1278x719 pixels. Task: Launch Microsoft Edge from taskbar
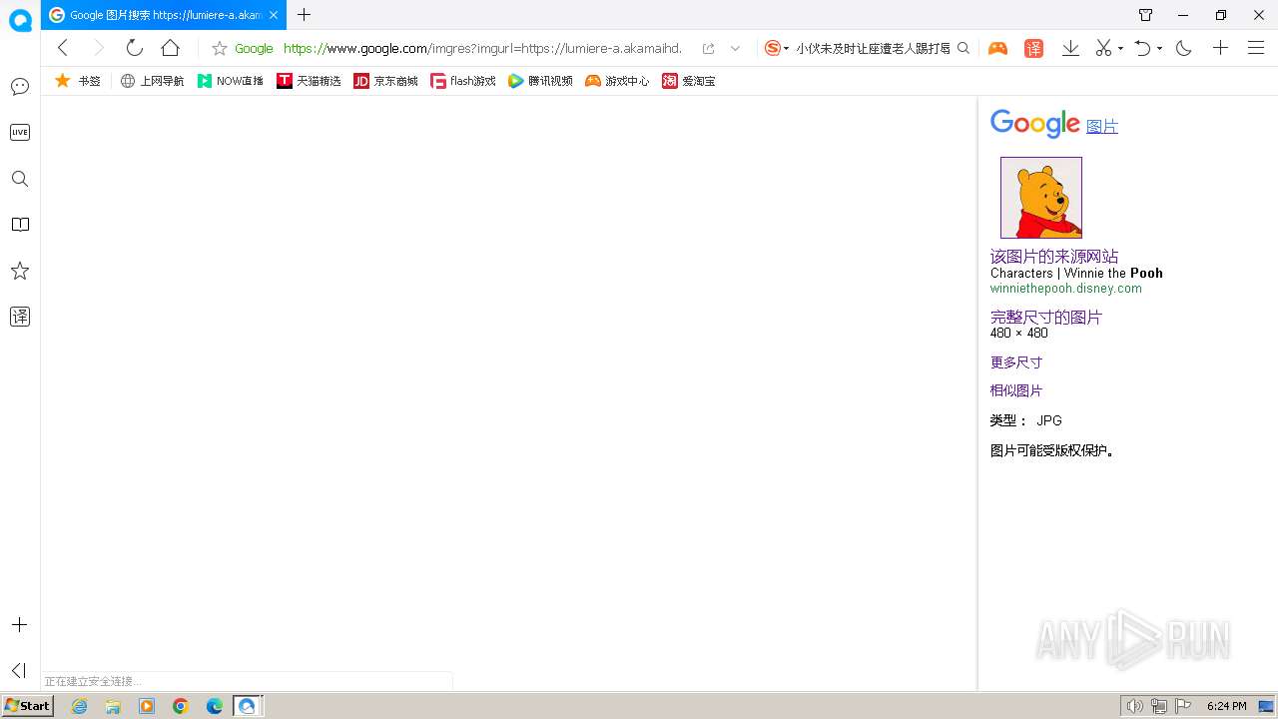point(215,706)
